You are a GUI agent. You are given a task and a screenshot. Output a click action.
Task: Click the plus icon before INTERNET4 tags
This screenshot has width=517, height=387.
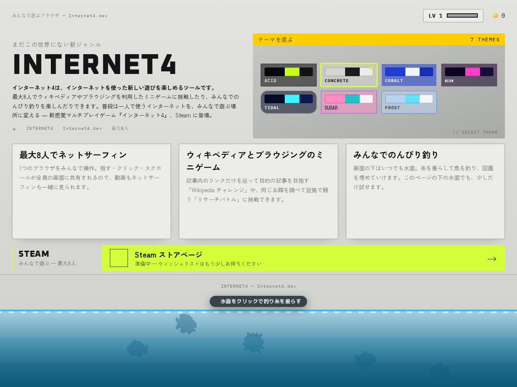point(14,129)
